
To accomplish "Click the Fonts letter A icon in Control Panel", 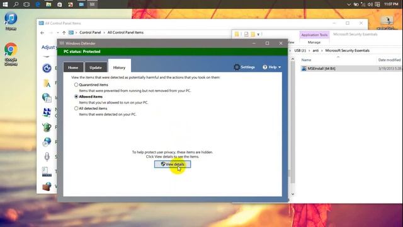I will point(47,83).
